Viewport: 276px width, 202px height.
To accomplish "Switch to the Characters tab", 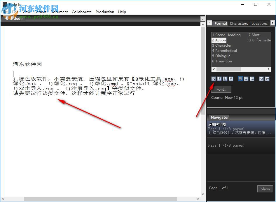I will click(239, 23).
